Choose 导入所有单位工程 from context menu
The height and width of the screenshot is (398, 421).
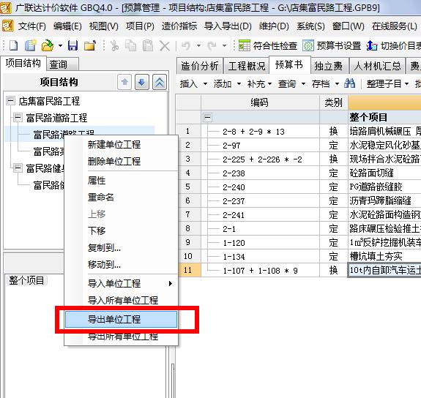[121, 300]
